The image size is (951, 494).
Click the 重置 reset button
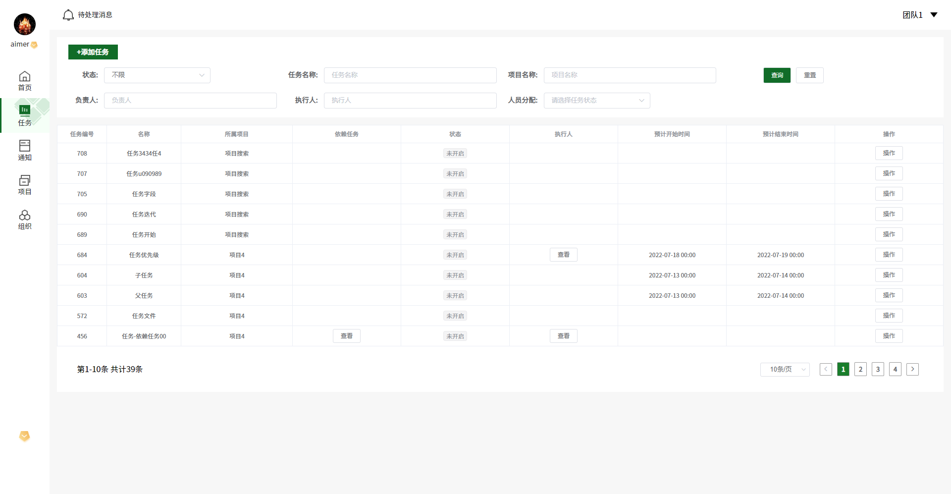tap(810, 75)
